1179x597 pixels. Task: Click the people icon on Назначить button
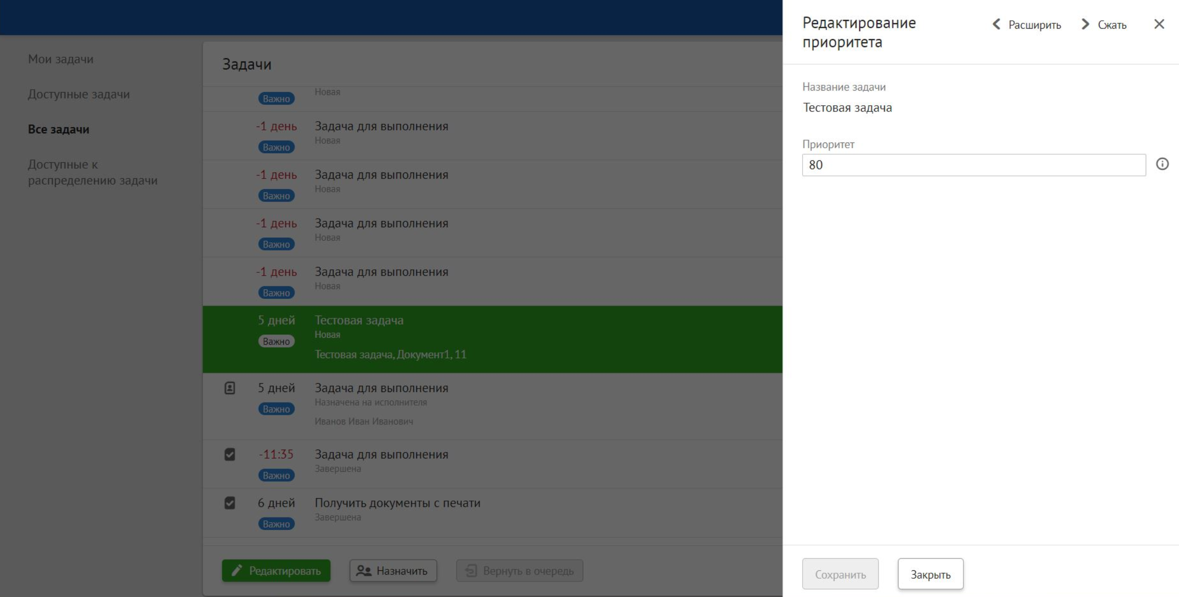pyautogui.click(x=364, y=571)
